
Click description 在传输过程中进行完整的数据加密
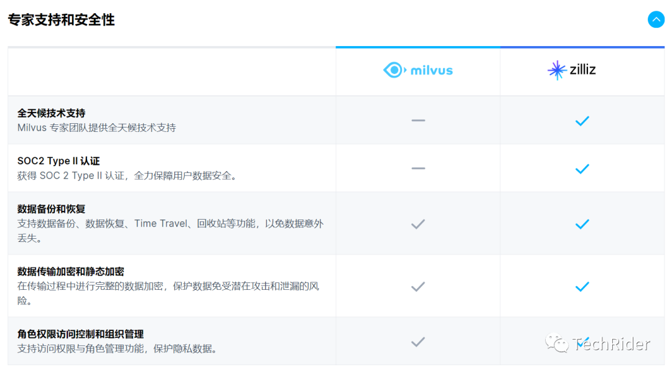(x=168, y=293)
